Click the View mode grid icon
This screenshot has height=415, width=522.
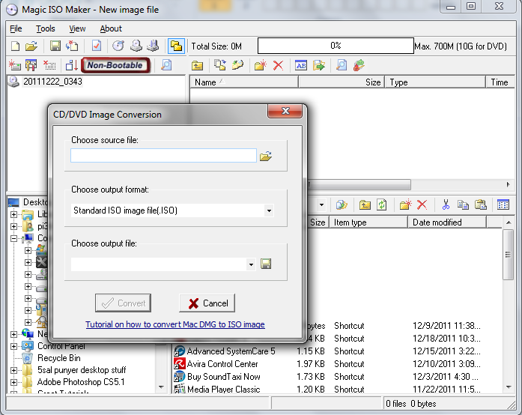503,205
